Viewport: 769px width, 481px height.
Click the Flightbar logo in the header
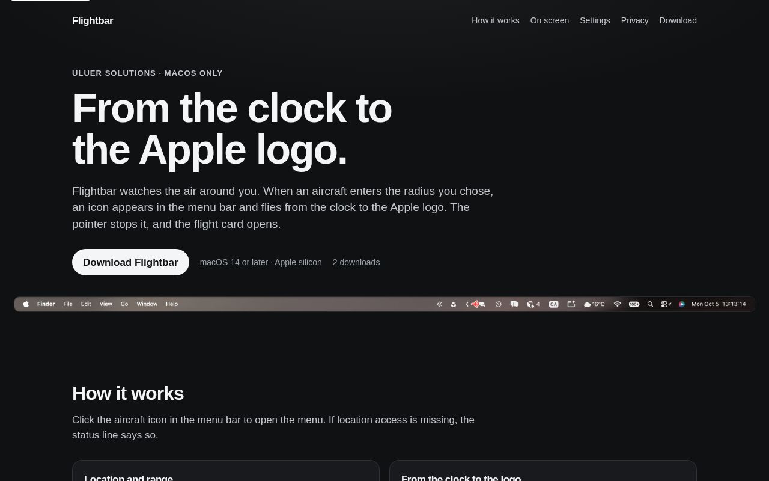[x=93, y=20]
